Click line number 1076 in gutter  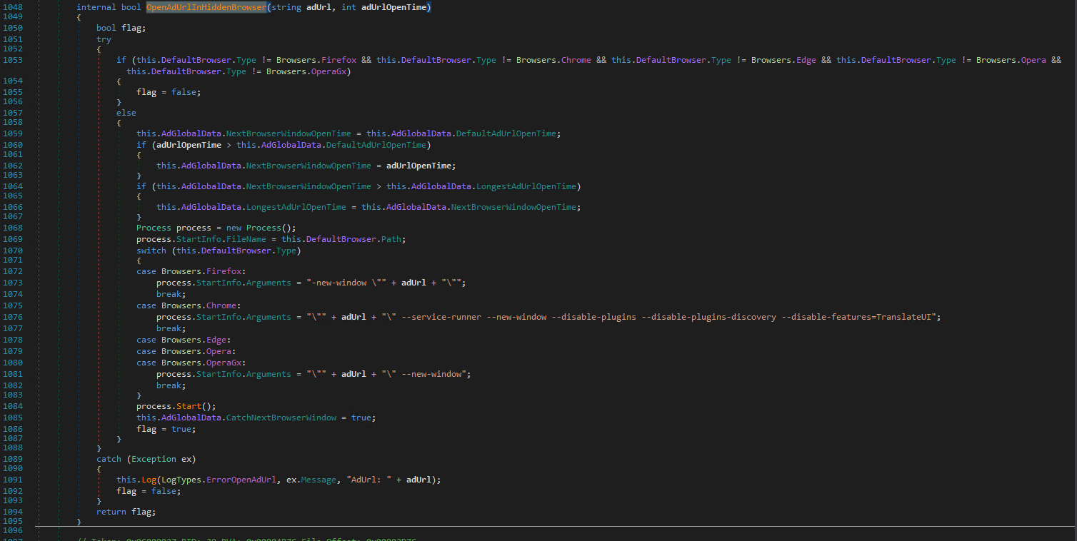tap(12, 317)
